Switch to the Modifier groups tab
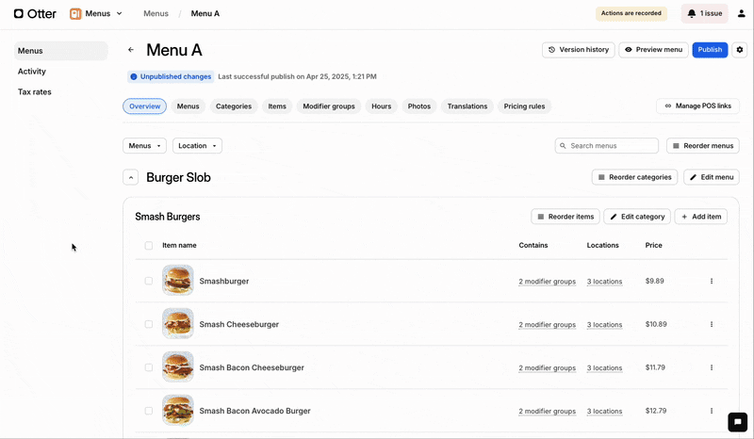The width and height of the screenshot is (754, 439). [329, 106]
